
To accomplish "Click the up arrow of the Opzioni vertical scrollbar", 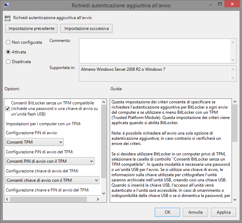I will pyautogui.click(x=104, y=102).
